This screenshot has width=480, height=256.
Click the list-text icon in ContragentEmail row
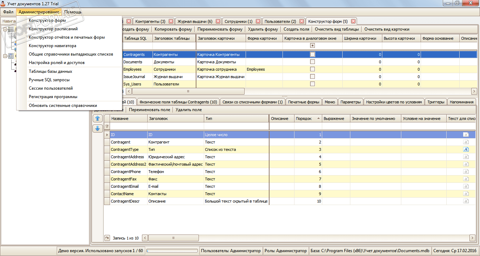coord(466,186)
